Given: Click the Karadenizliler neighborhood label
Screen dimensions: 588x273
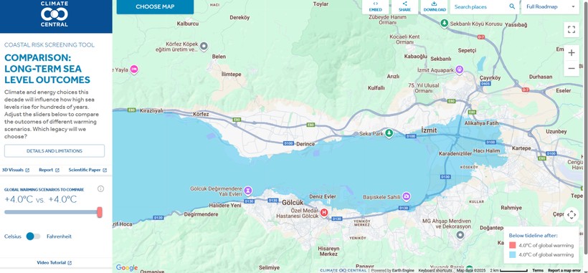Looking at the screenshot, I should pyautogui.click(x=455, y=153).
